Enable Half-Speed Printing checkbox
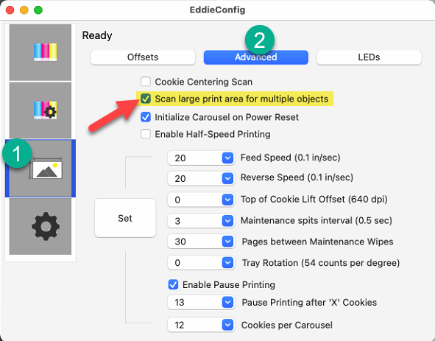435x341 pixels. click(146, 134)
